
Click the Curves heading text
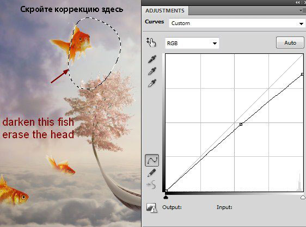(x=155, y=22)
